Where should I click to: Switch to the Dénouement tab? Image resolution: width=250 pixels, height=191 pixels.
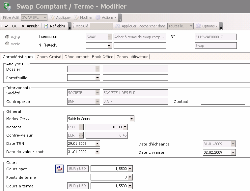click(x=76, y=57)
